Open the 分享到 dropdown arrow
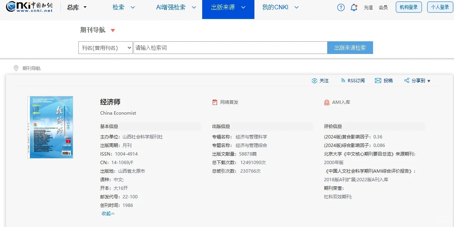454x227 pixels. point(429,81)
